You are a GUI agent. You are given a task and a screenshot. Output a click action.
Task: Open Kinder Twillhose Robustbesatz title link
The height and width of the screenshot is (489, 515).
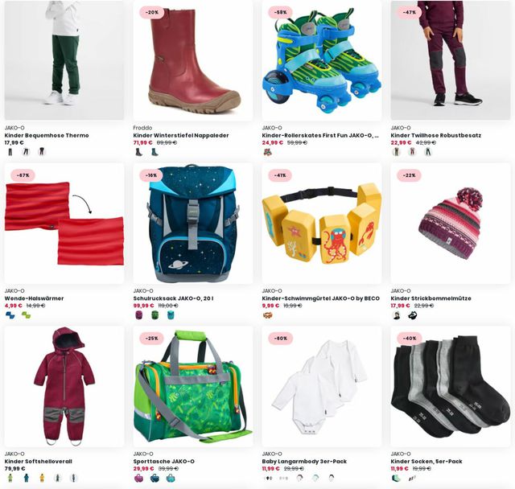coord(435,135)
